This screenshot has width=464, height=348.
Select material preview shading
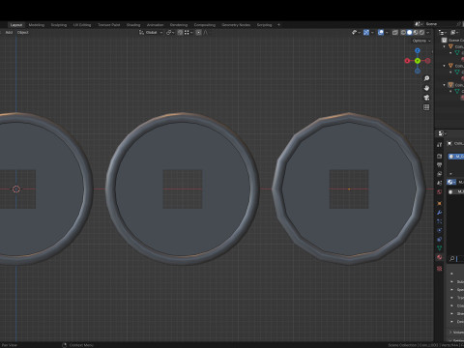[416, 33]
